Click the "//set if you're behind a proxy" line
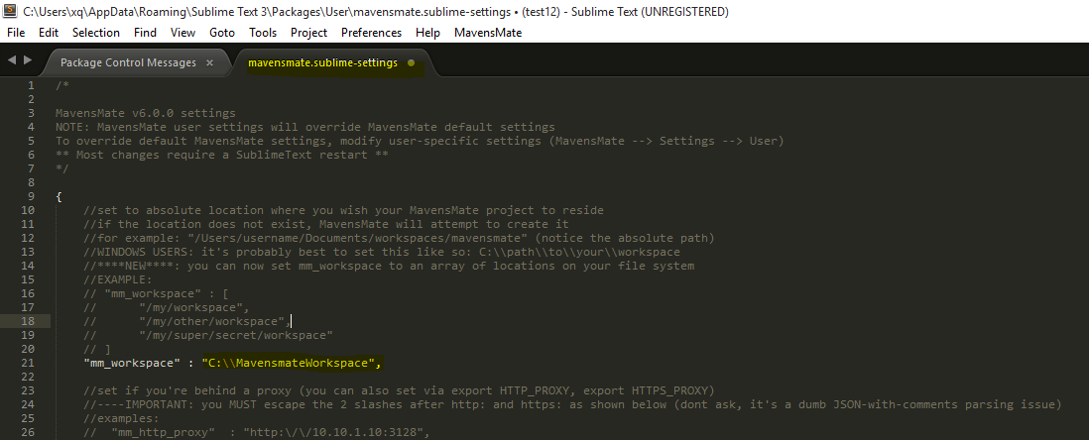 (x=400, y=390)
